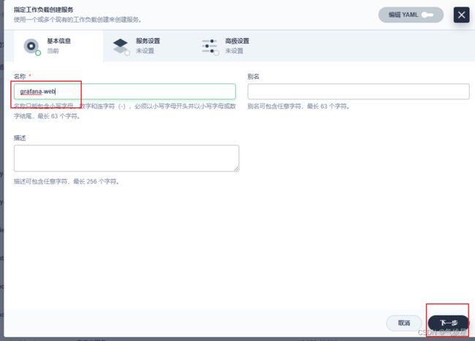
Task: Click the 描述可包含任意字符 hint text
Action: (66, 182)
